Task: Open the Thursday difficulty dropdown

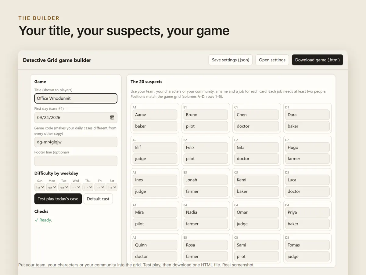Action: [x=88, y=187]
